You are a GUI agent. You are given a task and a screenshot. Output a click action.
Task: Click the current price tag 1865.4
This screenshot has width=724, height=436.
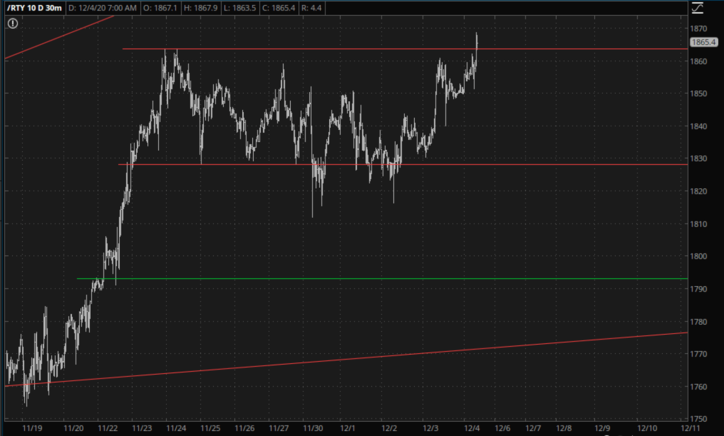(x=703, y=42)
